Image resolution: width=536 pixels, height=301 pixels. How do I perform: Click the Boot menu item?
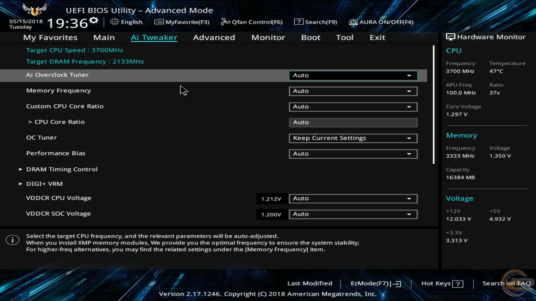pos(311,37)
